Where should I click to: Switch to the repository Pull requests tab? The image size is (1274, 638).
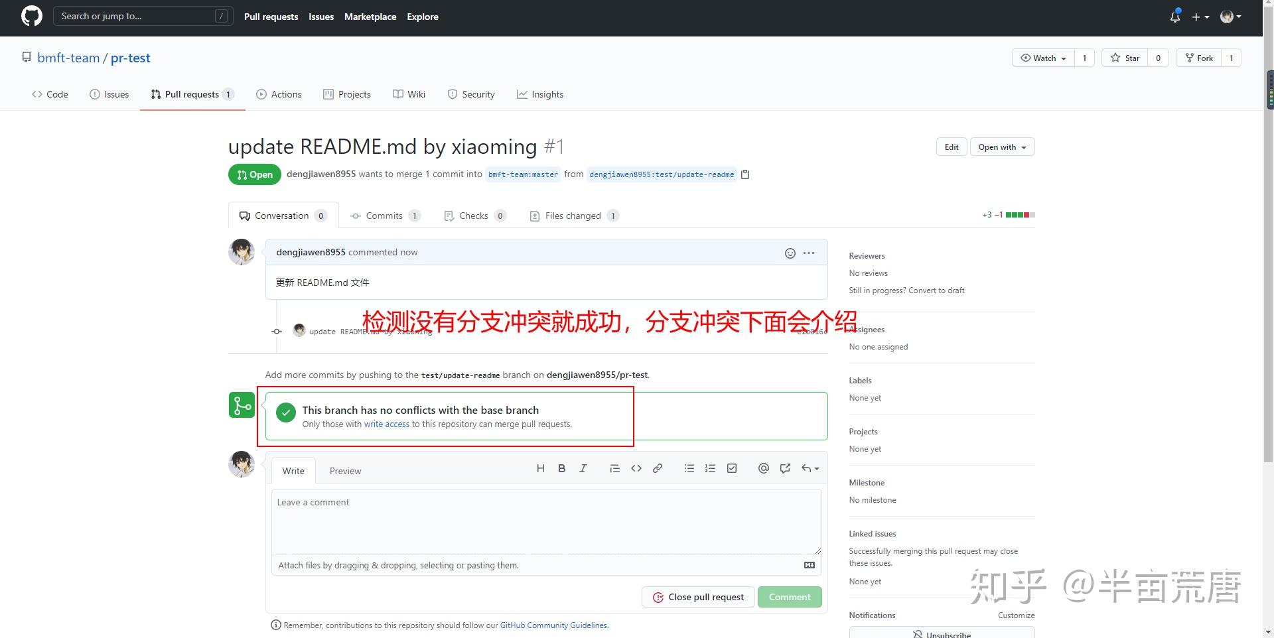click(x=192, y=94)
